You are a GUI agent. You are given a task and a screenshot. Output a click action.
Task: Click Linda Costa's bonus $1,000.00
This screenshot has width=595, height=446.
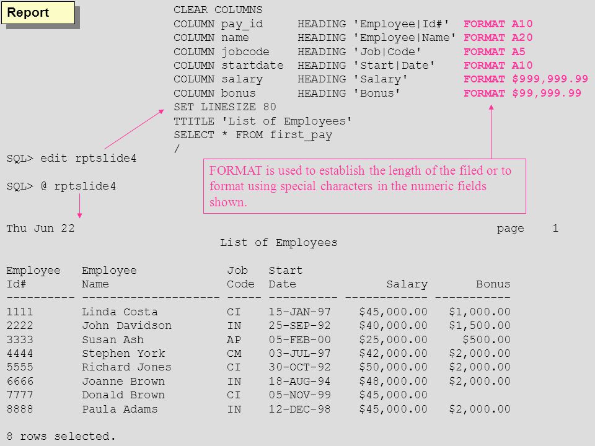point(479,312)
